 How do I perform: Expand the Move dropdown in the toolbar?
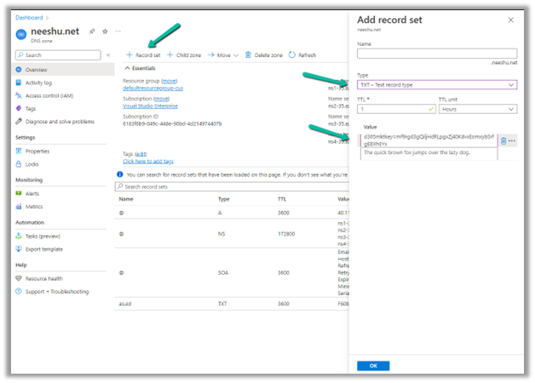pyautogui.click(x=223, y=55)
